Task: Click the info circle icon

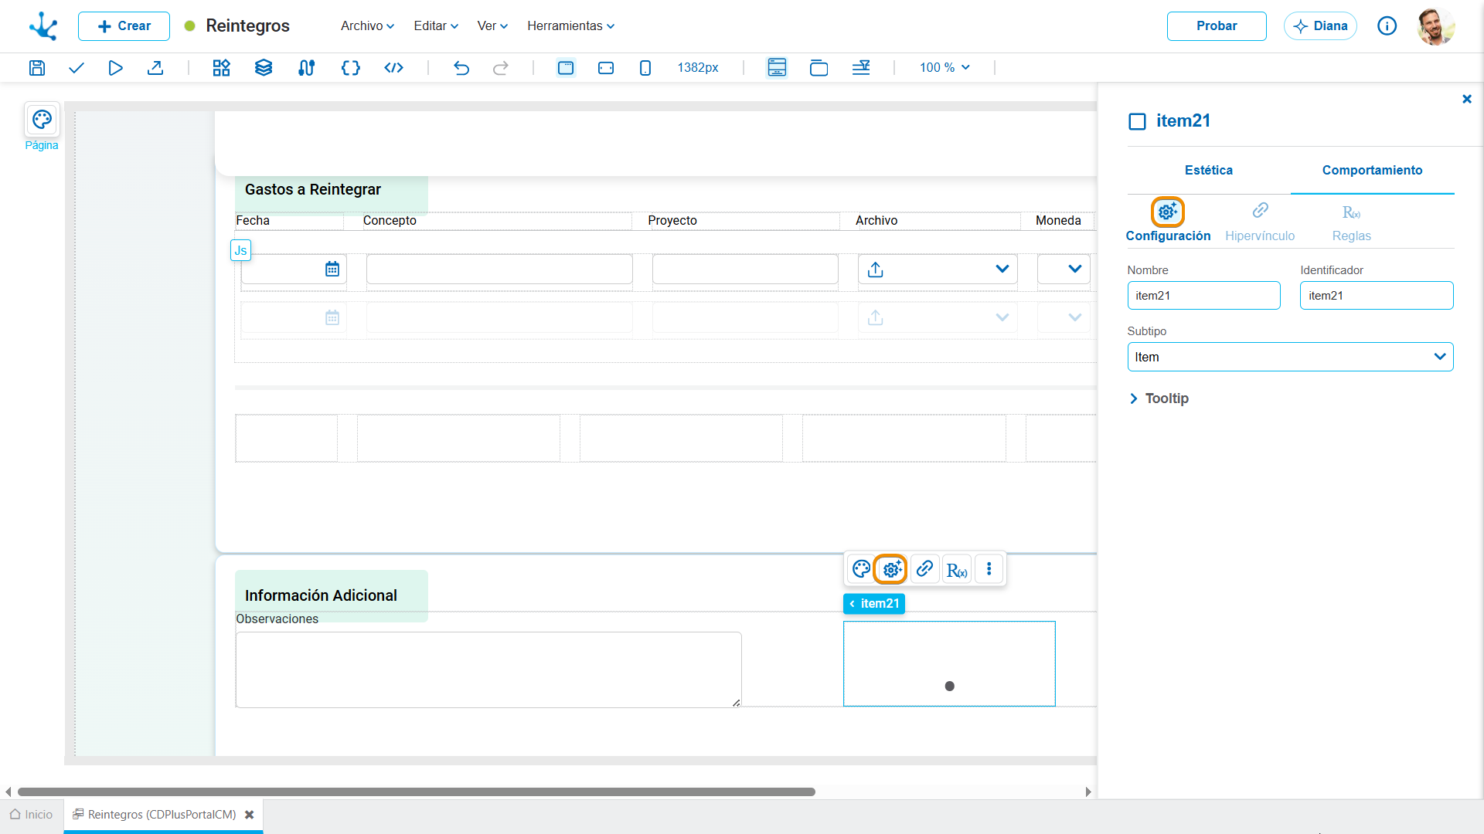Action: click(1387, 26)
